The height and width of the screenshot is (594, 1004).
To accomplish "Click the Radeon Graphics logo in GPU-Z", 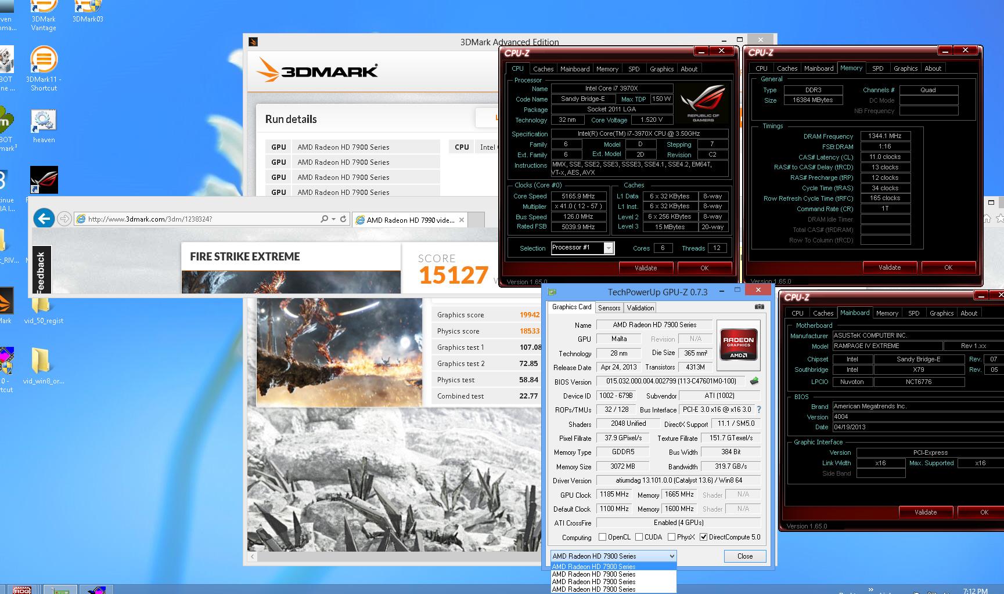I will pos(738,345).
